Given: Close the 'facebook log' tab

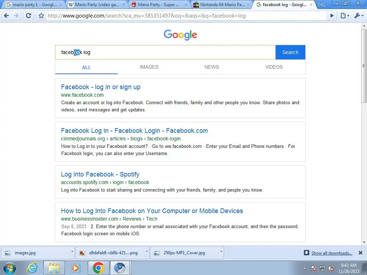Looking at the screenshot, I should tap(311, 5).
